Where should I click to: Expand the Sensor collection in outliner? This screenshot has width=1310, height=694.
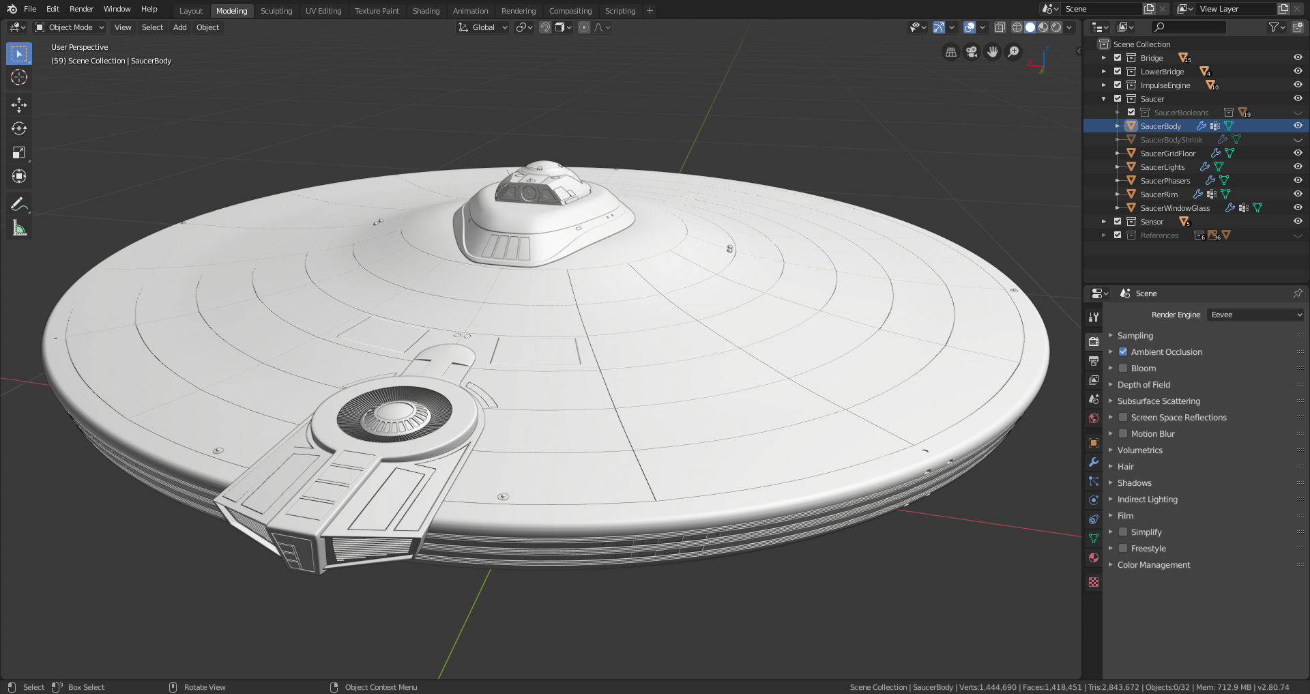click(1104, 222)
